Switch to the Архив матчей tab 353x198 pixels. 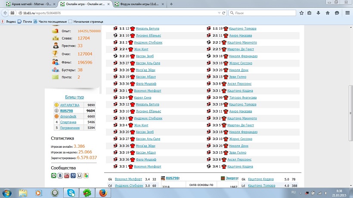click(x=28, y=4)
